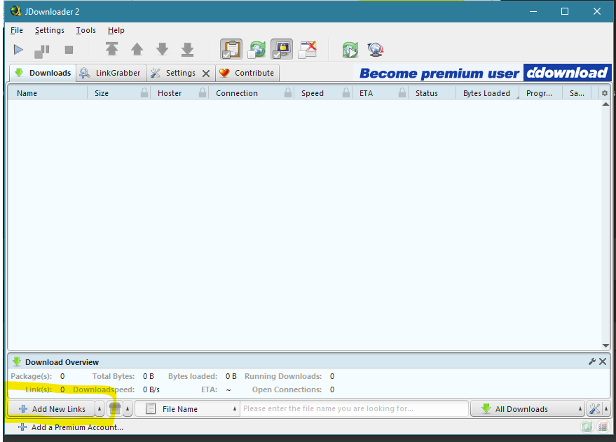
Task: Click the ddownload premium banner
Action: pos(481,73)
